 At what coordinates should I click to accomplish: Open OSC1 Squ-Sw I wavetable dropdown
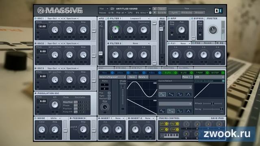53,18
